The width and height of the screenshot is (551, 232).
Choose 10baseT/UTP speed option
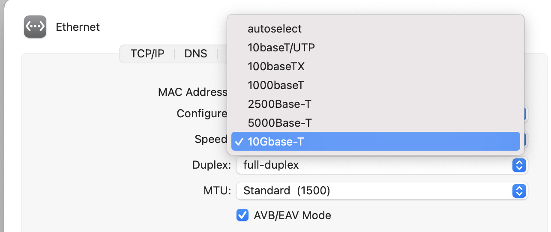click(281, 48)
